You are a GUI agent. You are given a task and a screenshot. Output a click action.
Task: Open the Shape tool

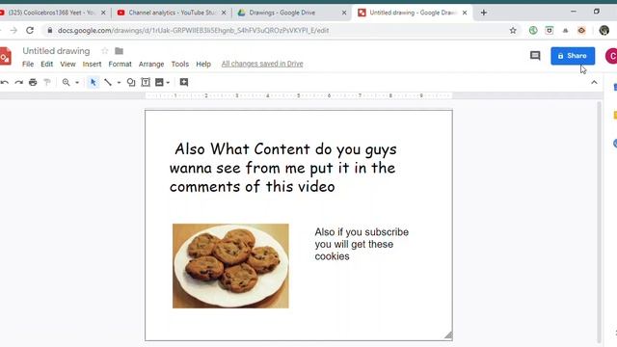(131, 82)
